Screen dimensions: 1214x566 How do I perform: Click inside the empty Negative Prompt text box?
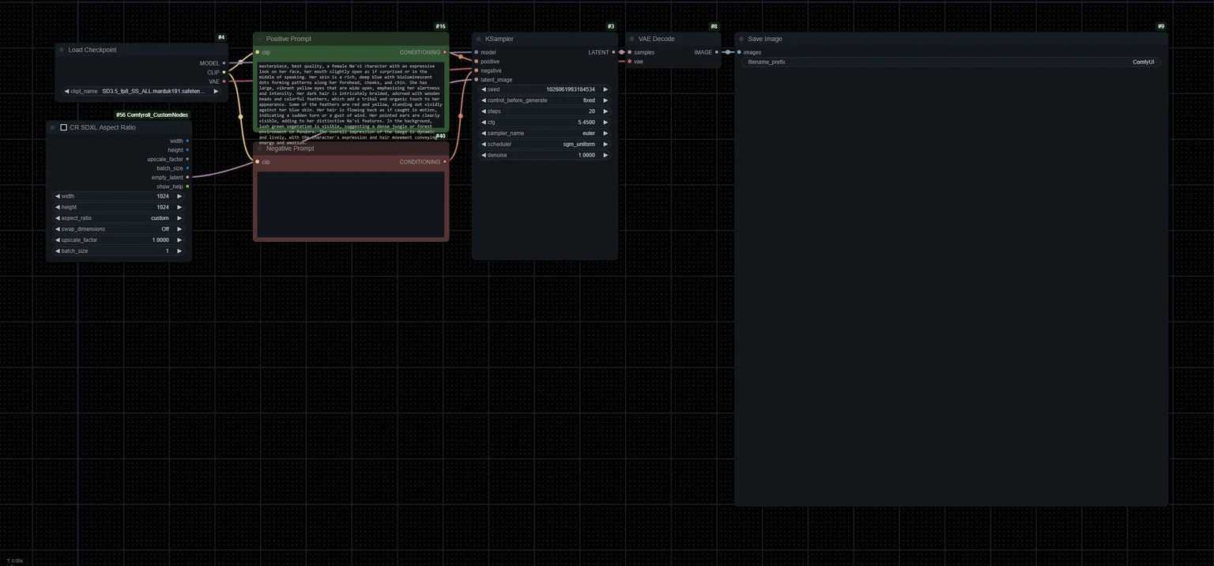351,204
